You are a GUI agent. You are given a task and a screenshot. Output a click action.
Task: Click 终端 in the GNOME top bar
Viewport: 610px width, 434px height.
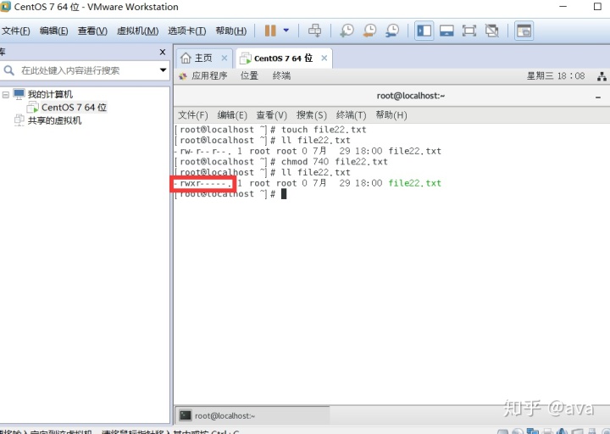[x=281, y=75]
